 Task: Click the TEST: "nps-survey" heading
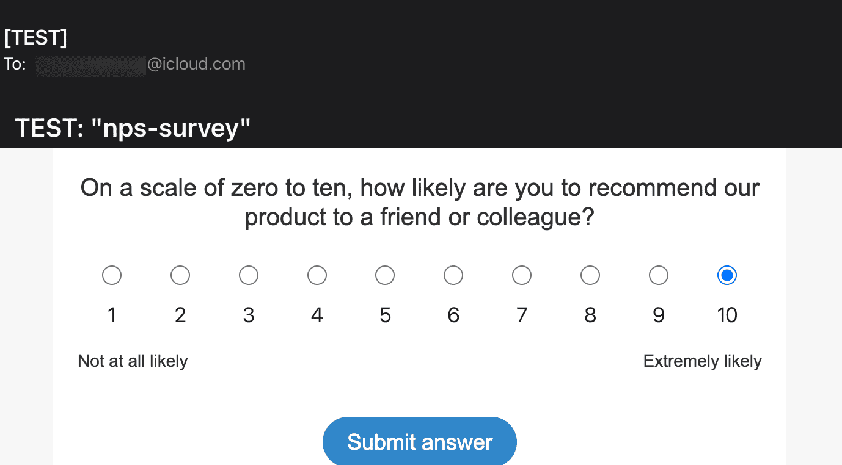point(133,128)
